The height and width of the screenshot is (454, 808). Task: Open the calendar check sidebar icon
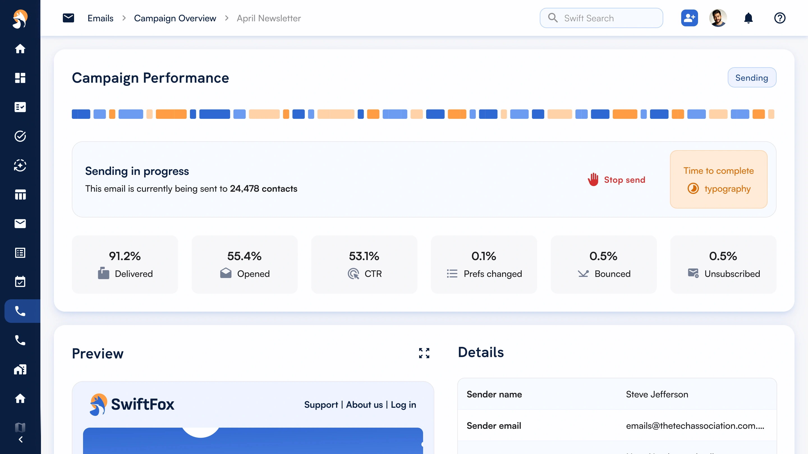pos(20,282)
